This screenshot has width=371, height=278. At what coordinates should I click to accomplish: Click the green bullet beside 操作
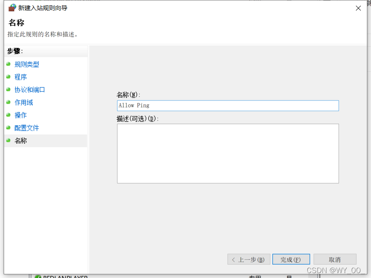pyautogui.click(x=9, y=115)
